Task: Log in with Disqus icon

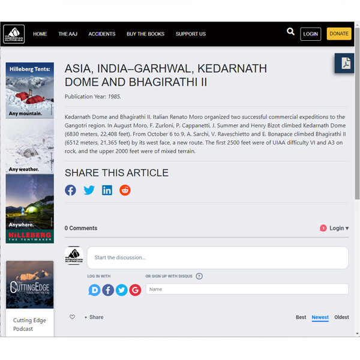Action: tap(94, 290)
